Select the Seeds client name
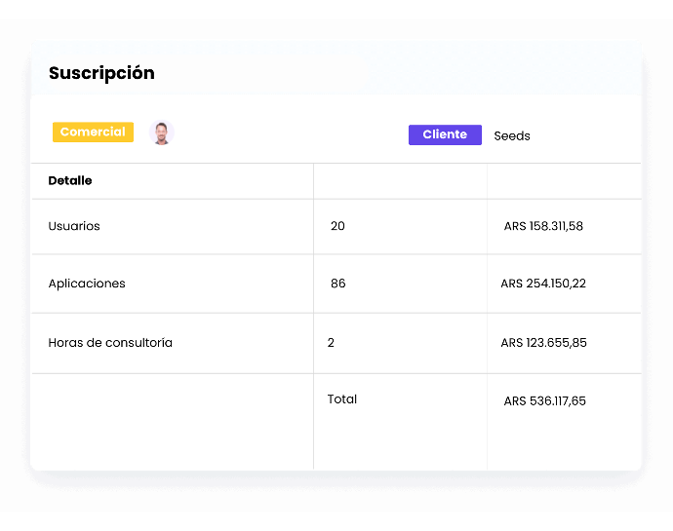 pyautogui.click(x=512, y=136)
